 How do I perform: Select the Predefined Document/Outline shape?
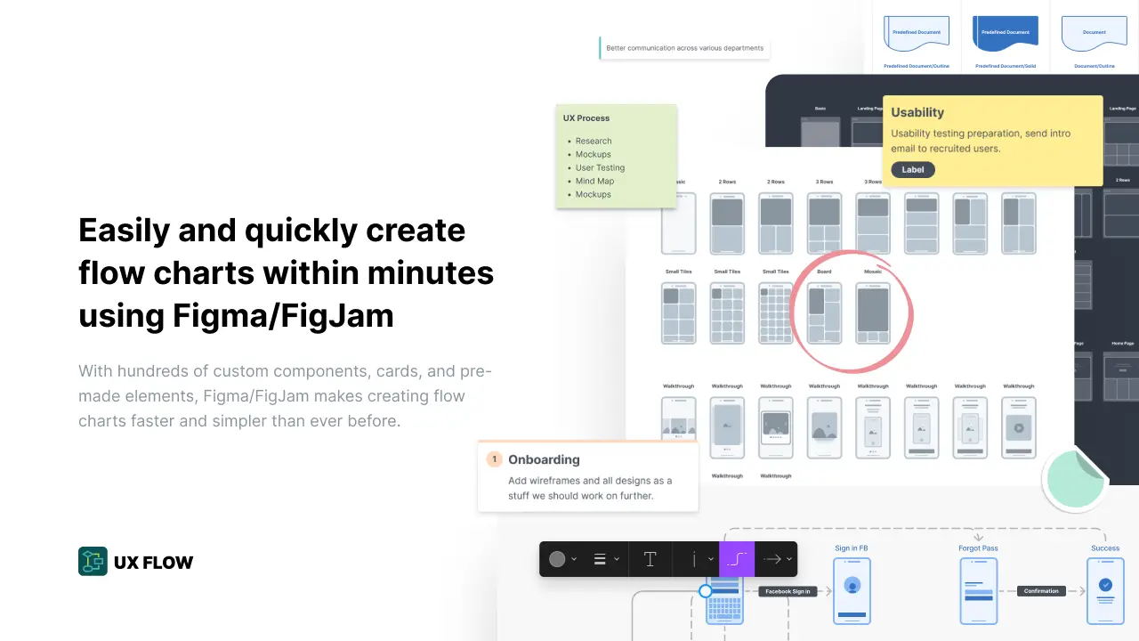pos(917,34)
